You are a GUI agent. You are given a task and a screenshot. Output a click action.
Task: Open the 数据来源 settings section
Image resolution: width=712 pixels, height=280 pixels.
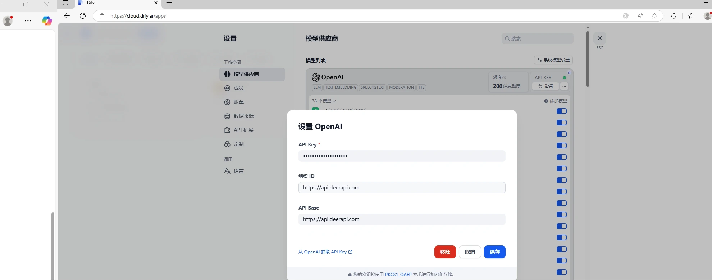point(252,116)
